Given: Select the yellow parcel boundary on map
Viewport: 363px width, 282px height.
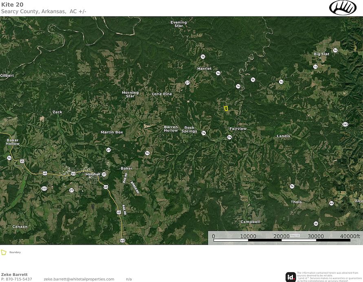Looking at the screenshot, I should pyautogui.click(x=226, y=109).
